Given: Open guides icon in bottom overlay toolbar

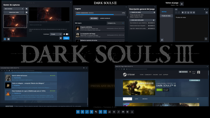Looking at the screenshot, I should pos(91,112).
